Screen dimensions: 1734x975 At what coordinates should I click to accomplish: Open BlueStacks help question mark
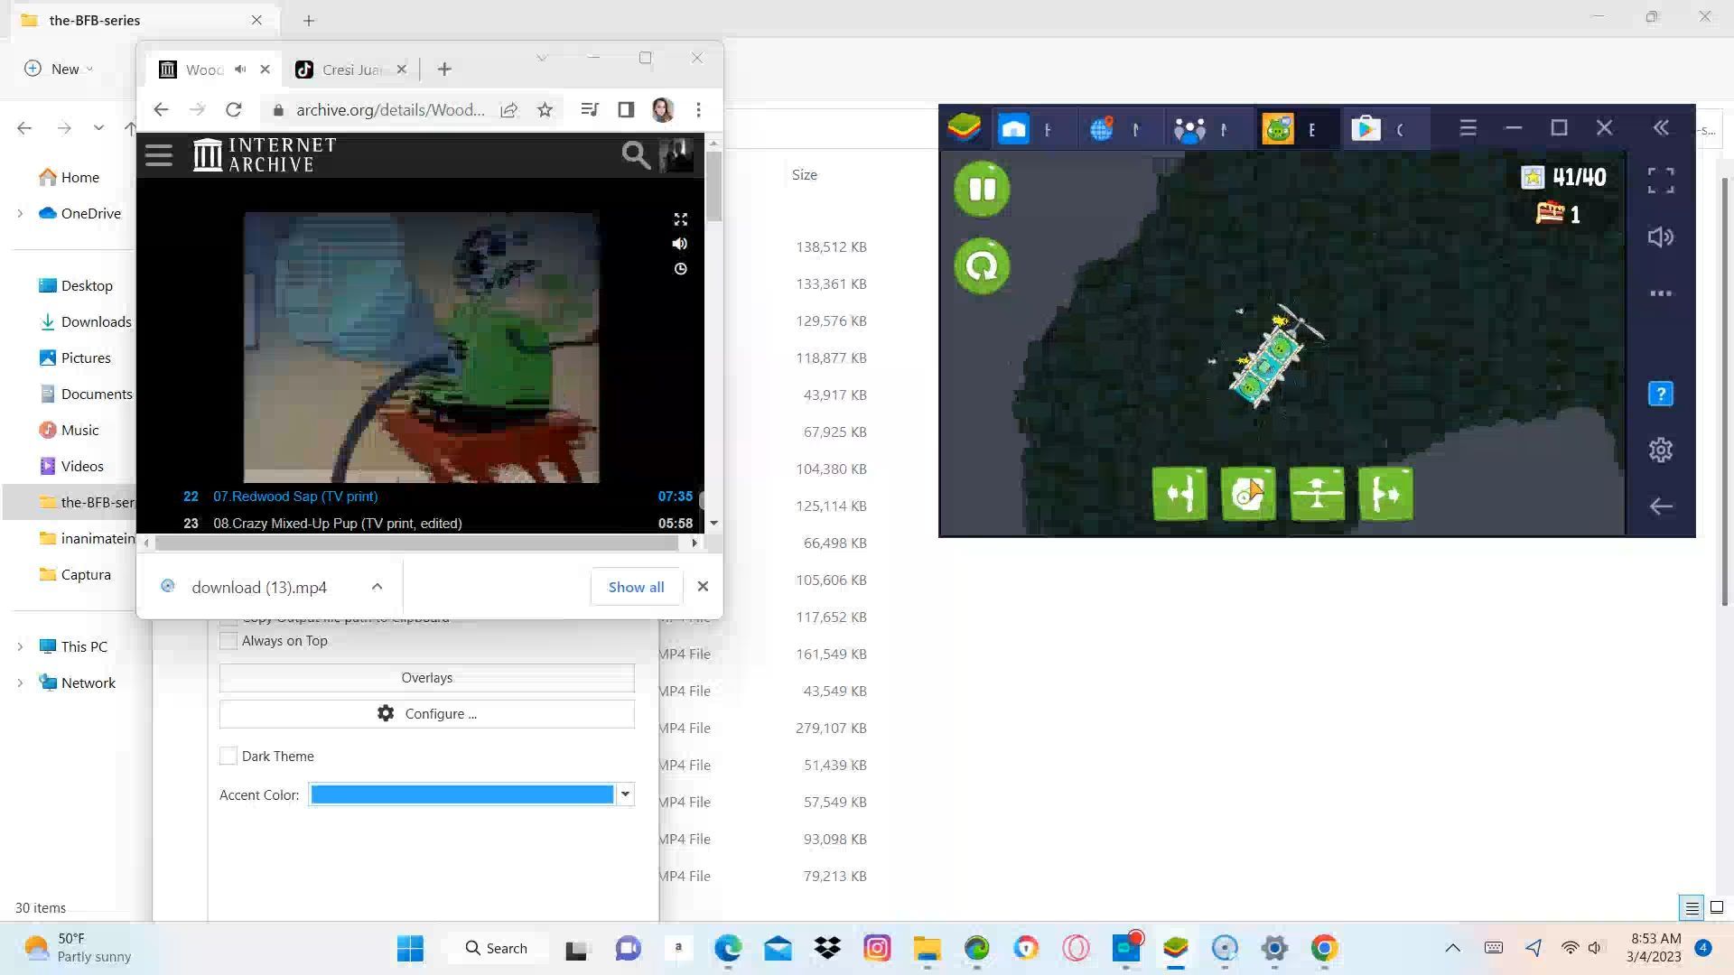(x=1660, y=394)
